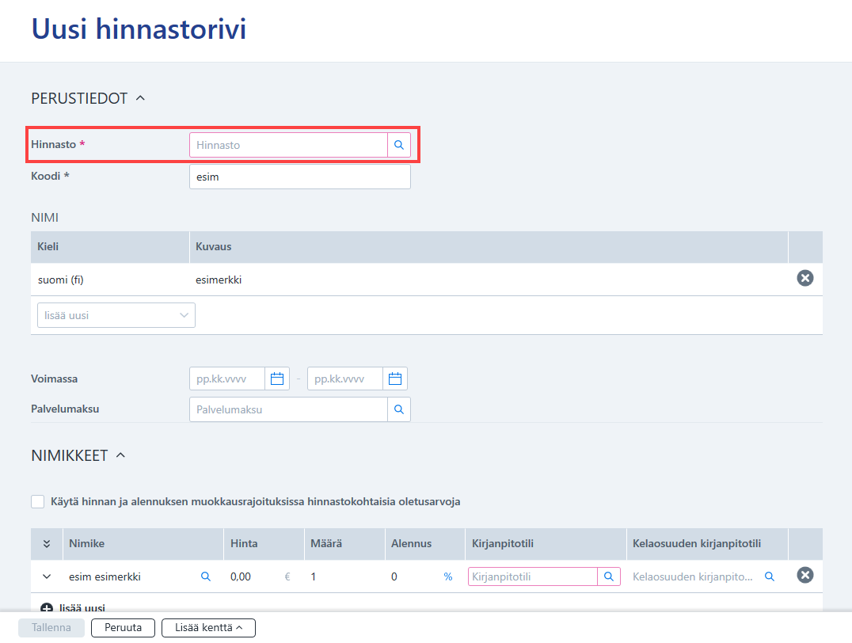852x643 pixels.
Task: Enable hinnastokohtaisia oletusarvoja checkbox
Action: (x=37, y=502)
